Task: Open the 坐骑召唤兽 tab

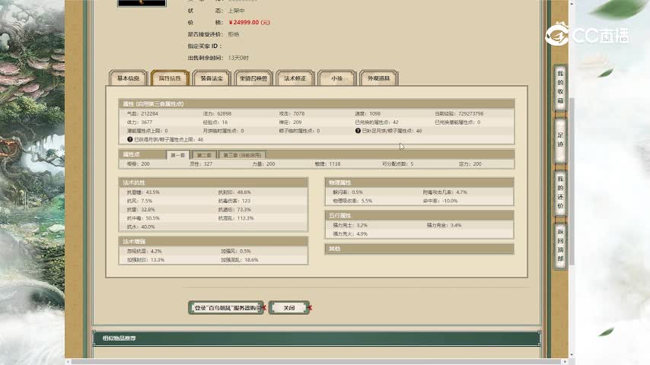Action: point(253,78)
